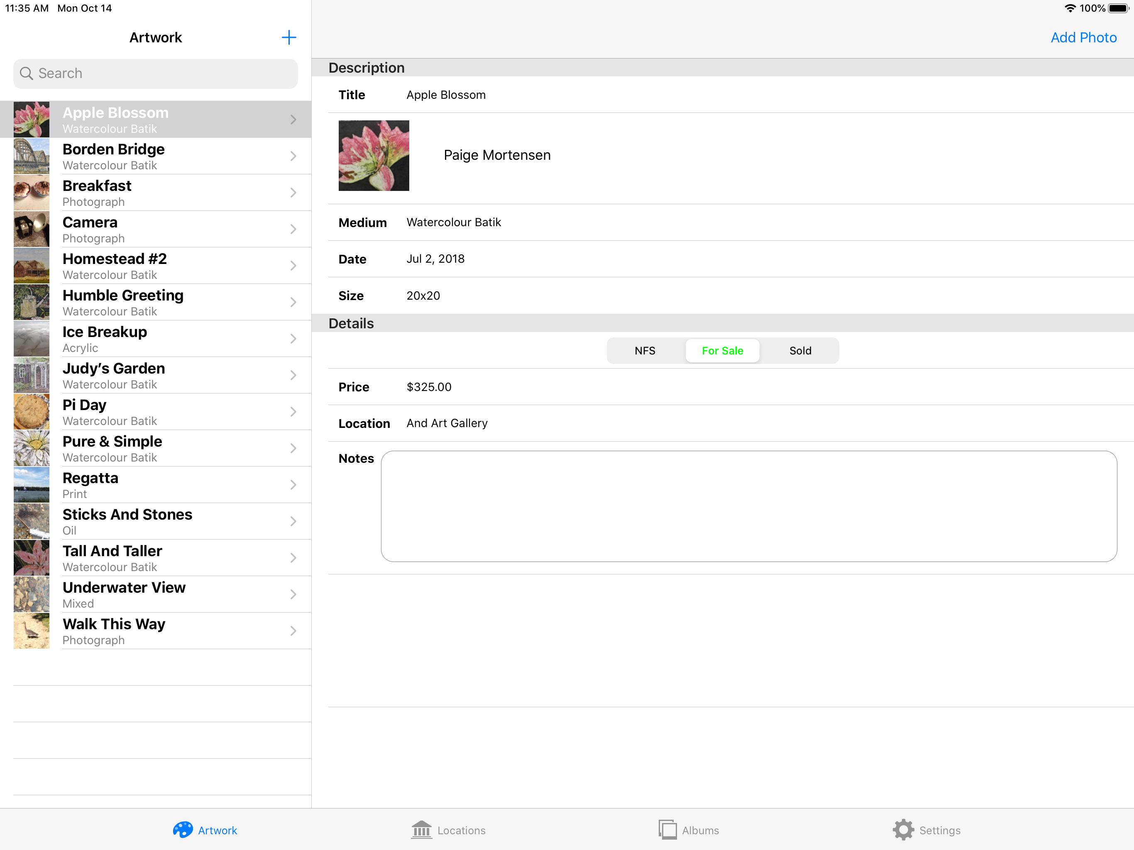Mark the artwork as Sold
Viewport: 1134px width, 850px height.
(800, 351)
